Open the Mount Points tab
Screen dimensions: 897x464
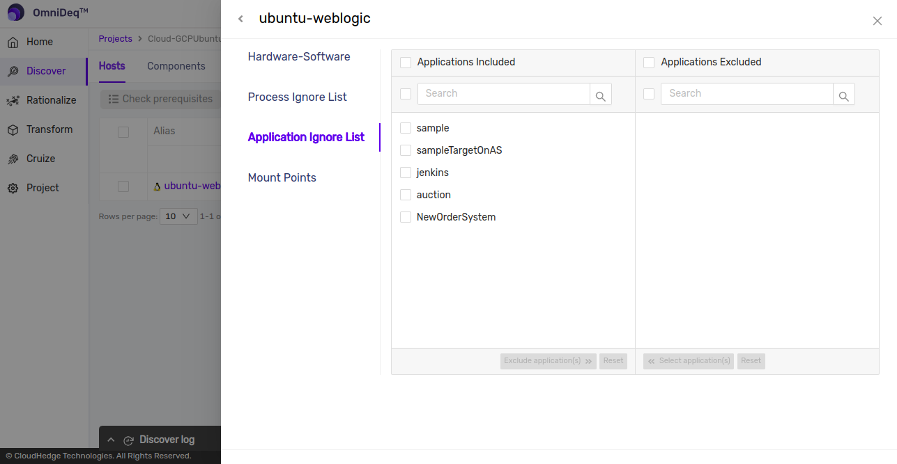282,177
